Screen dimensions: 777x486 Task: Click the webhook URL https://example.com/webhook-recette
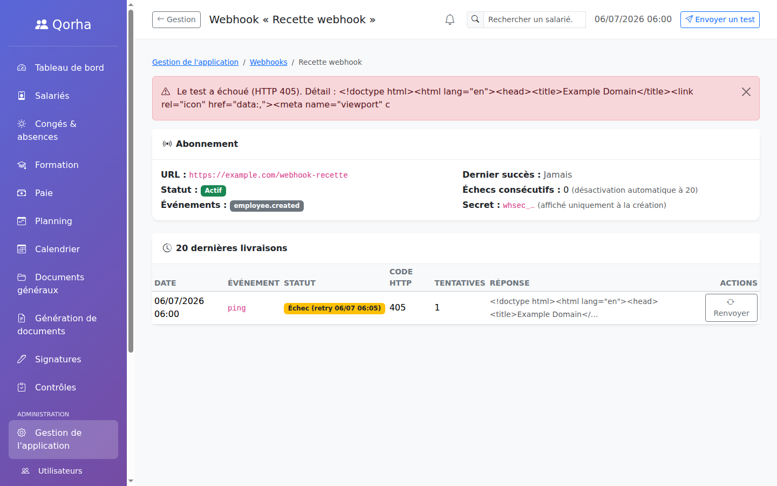tap(268, 175)
